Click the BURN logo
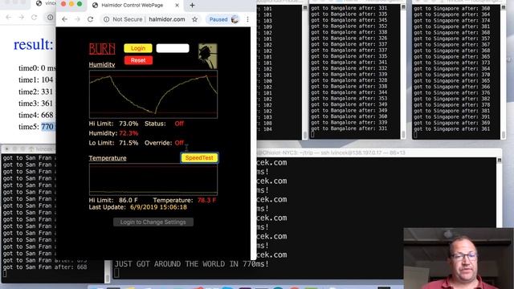Viewport: 514px width, 289px height. point(102,49)
